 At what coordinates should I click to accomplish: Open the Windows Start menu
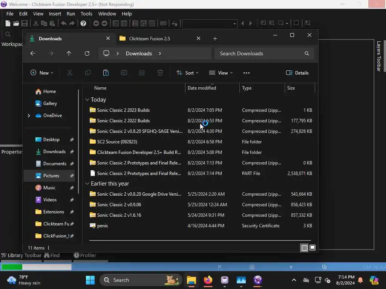tap(90, 280)
